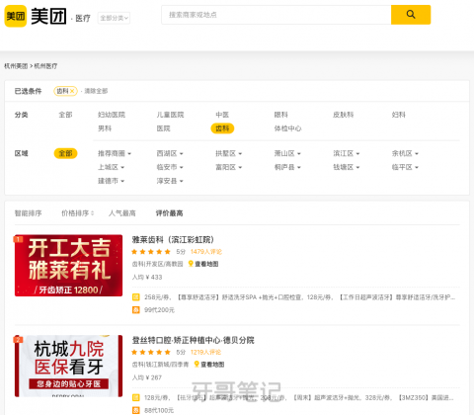
Task: Filter by 儿童医院 category
Action: pos(170,115)
